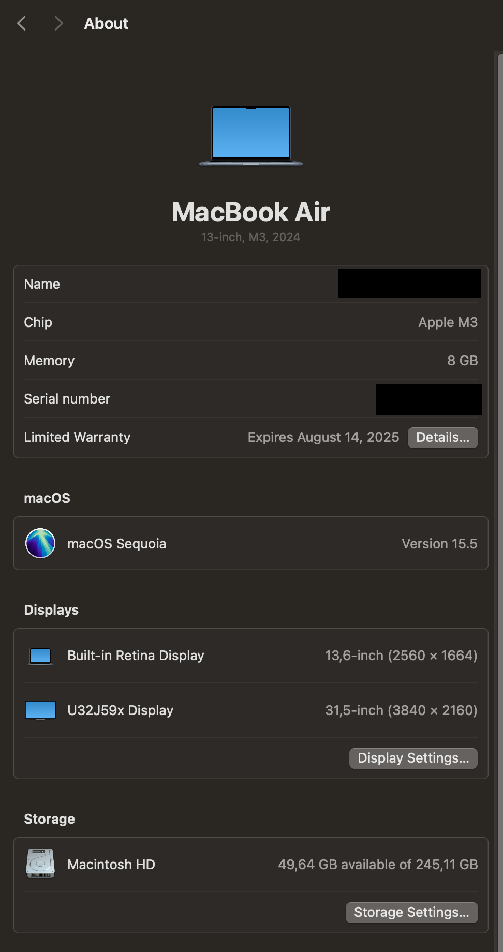Click the forward navigation chevron

pos(58,23)
